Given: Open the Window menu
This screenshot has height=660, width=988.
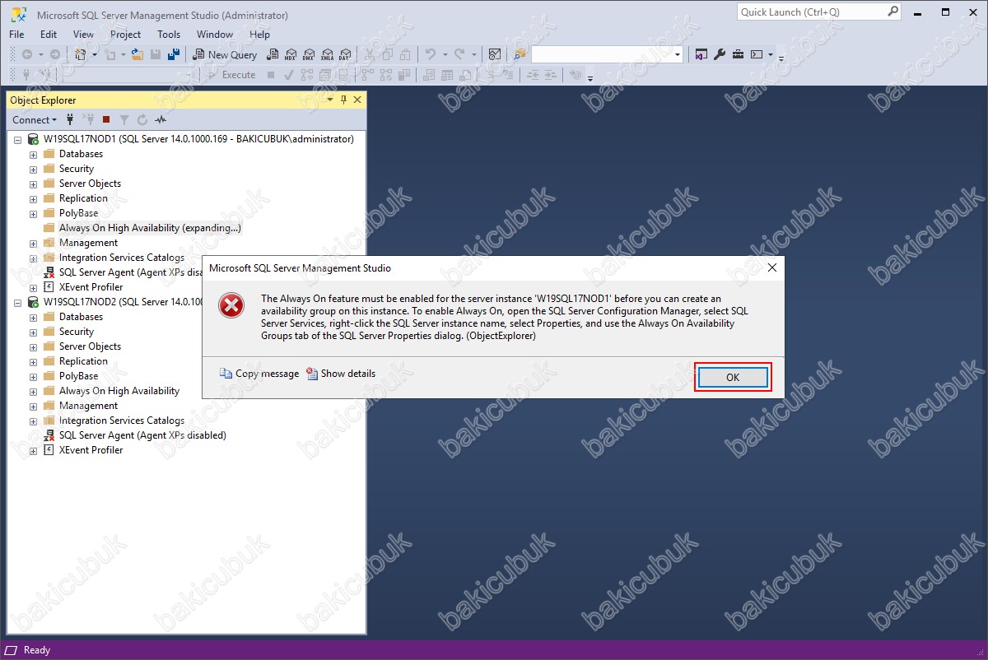Looking at the screenshot, I should click(214, 35).
